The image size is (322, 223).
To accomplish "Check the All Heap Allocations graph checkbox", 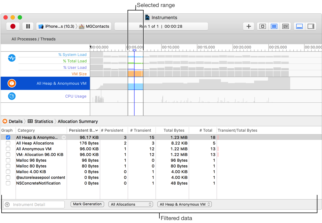I will tap(8, 143).
